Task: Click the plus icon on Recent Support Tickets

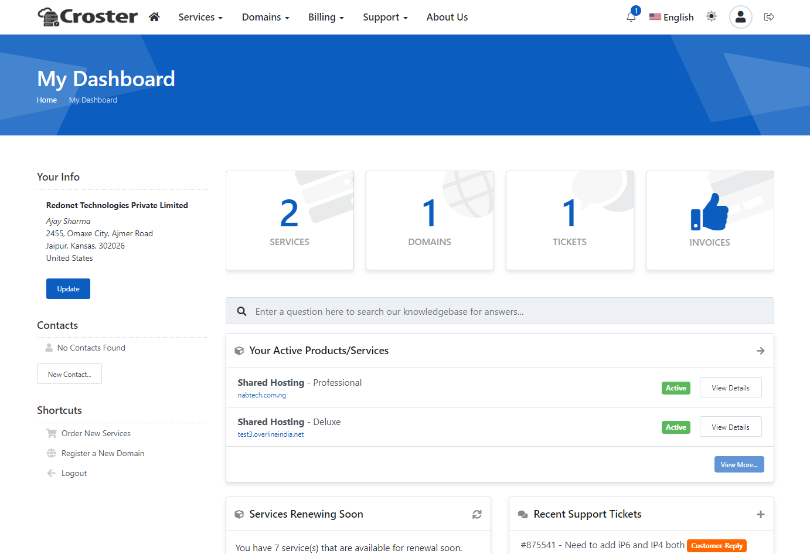Action: 760,514
